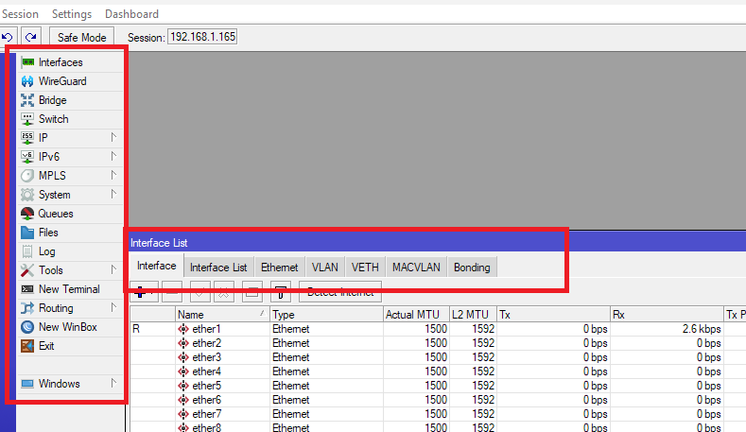Click the ether4 interface icon

183,372
